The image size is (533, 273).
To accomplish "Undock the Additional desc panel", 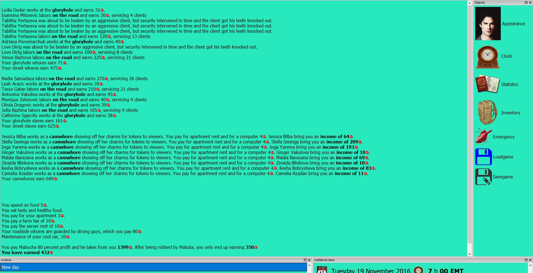I will tap(526, 260).
